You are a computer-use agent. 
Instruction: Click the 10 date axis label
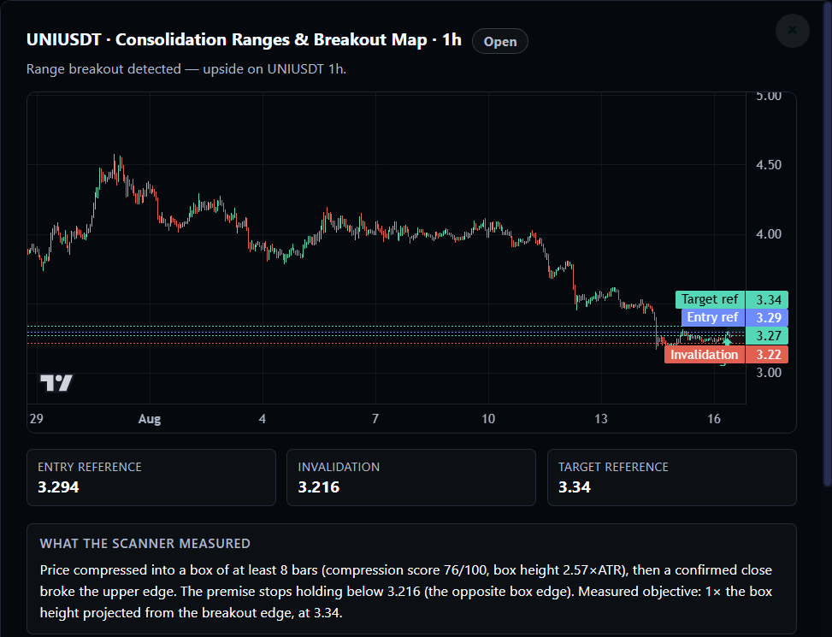[x=488, y=419]
